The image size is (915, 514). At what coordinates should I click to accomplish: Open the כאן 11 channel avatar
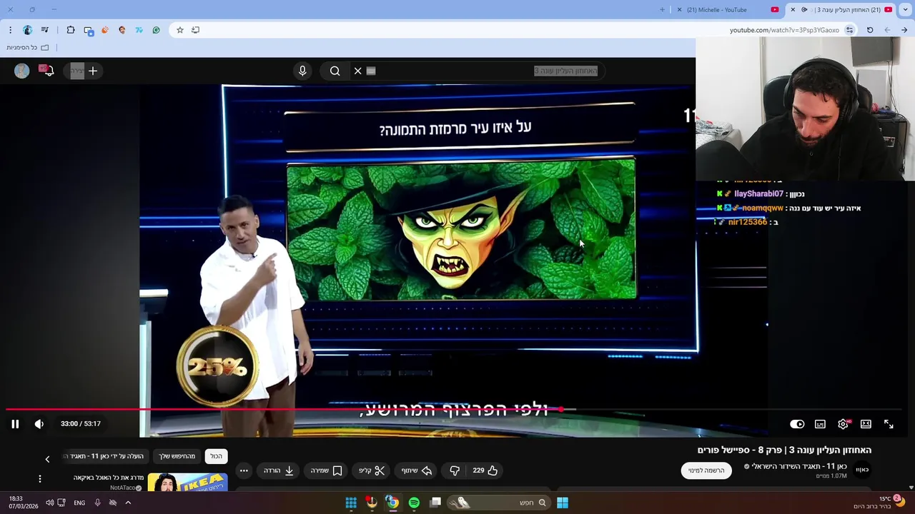862,470
